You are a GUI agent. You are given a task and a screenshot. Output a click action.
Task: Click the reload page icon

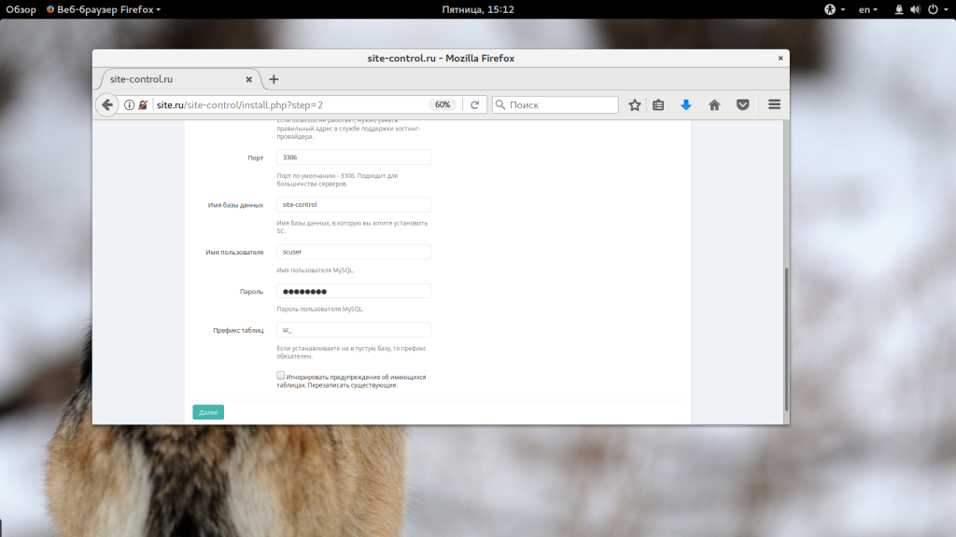click(474, 105)
